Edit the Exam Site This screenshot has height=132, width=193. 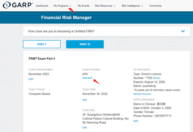(x=85, y=128)
